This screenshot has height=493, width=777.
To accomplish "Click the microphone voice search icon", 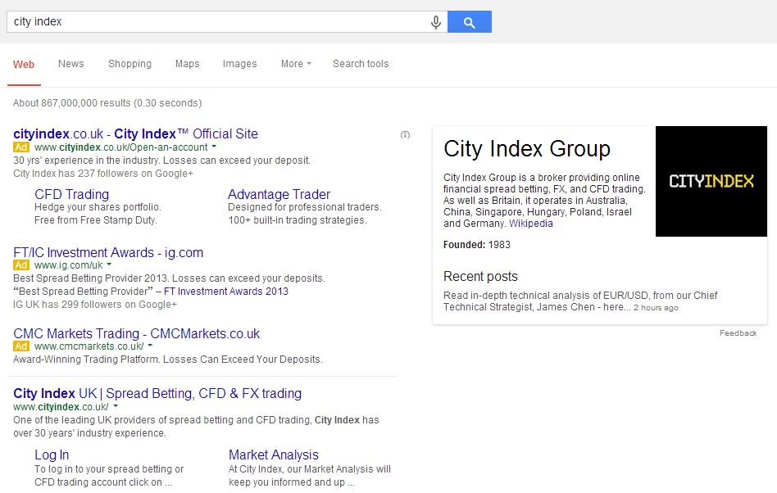I will click(435, 22).
